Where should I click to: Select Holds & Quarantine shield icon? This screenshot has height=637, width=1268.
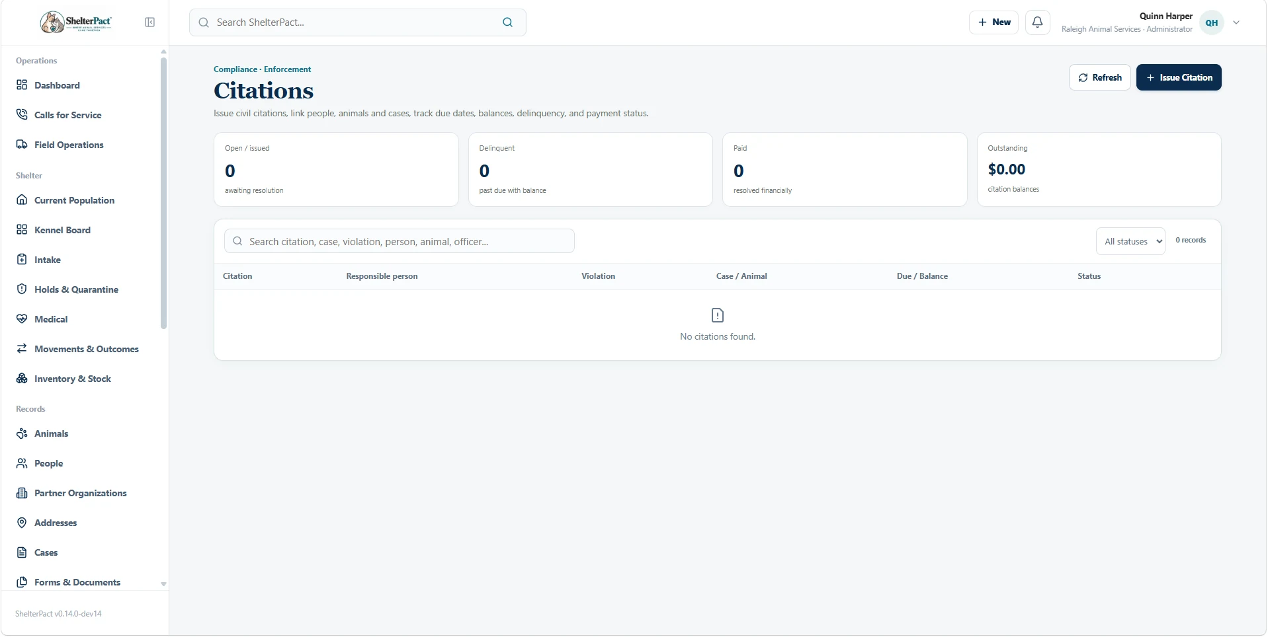22,289
